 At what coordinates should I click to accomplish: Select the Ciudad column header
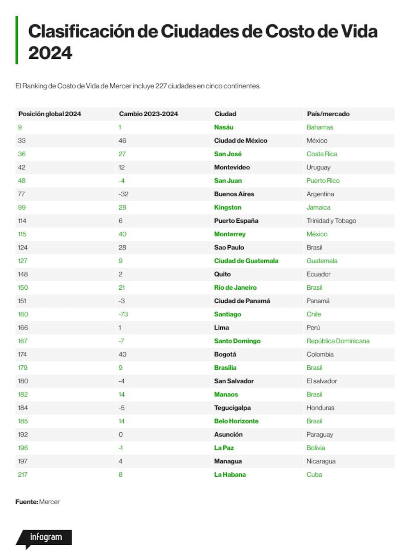pyautogui.click(x=225, y=114)
